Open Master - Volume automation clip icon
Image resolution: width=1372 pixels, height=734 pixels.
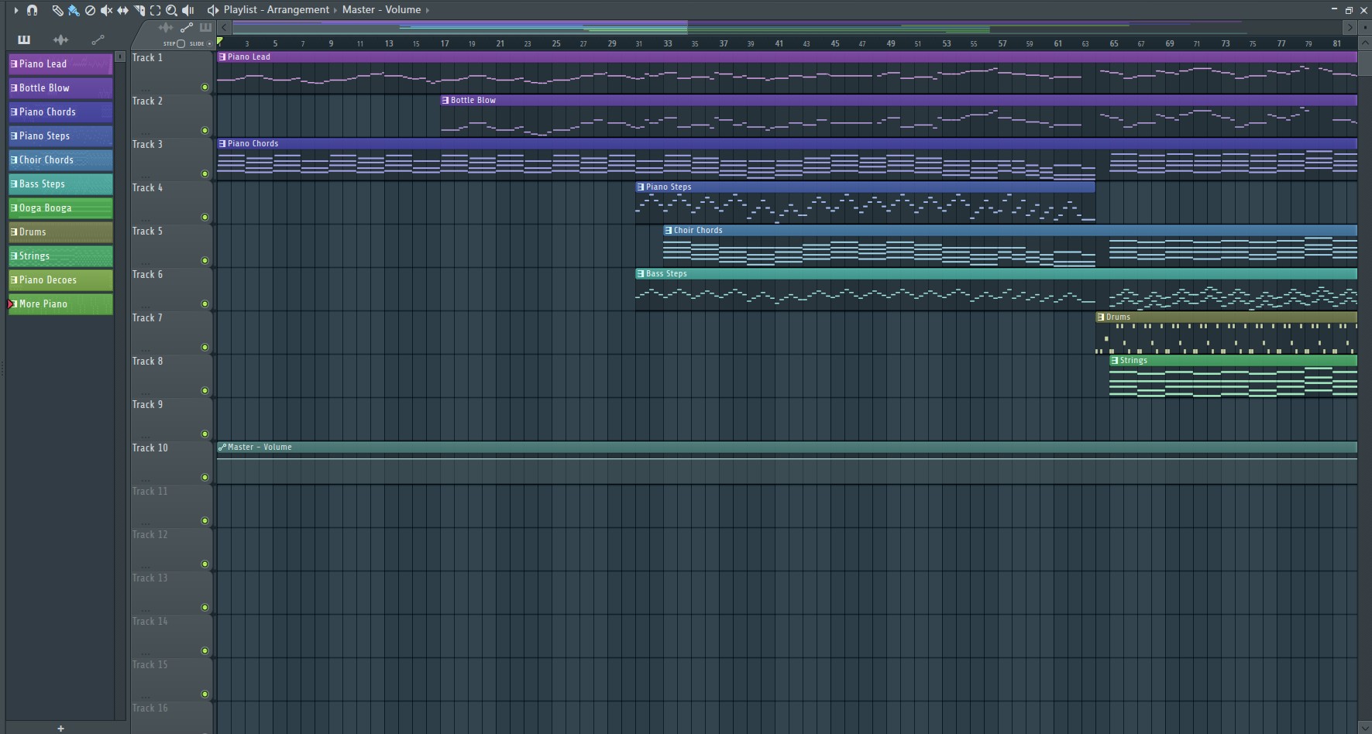coord(222,447)
